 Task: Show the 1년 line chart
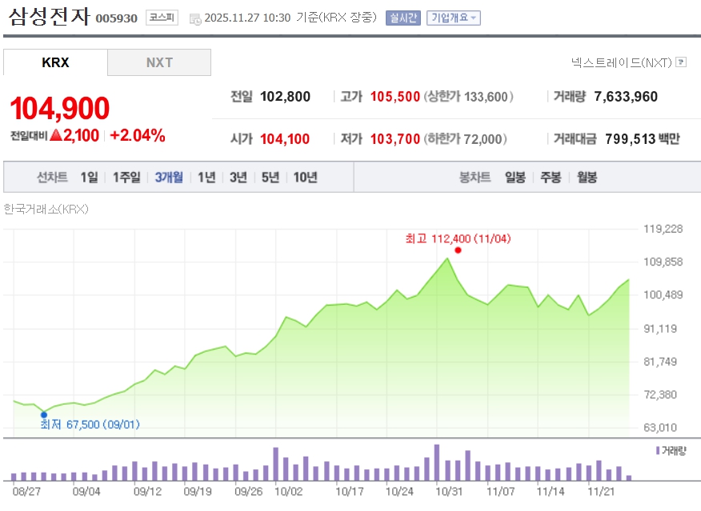(x=206, y=178)
